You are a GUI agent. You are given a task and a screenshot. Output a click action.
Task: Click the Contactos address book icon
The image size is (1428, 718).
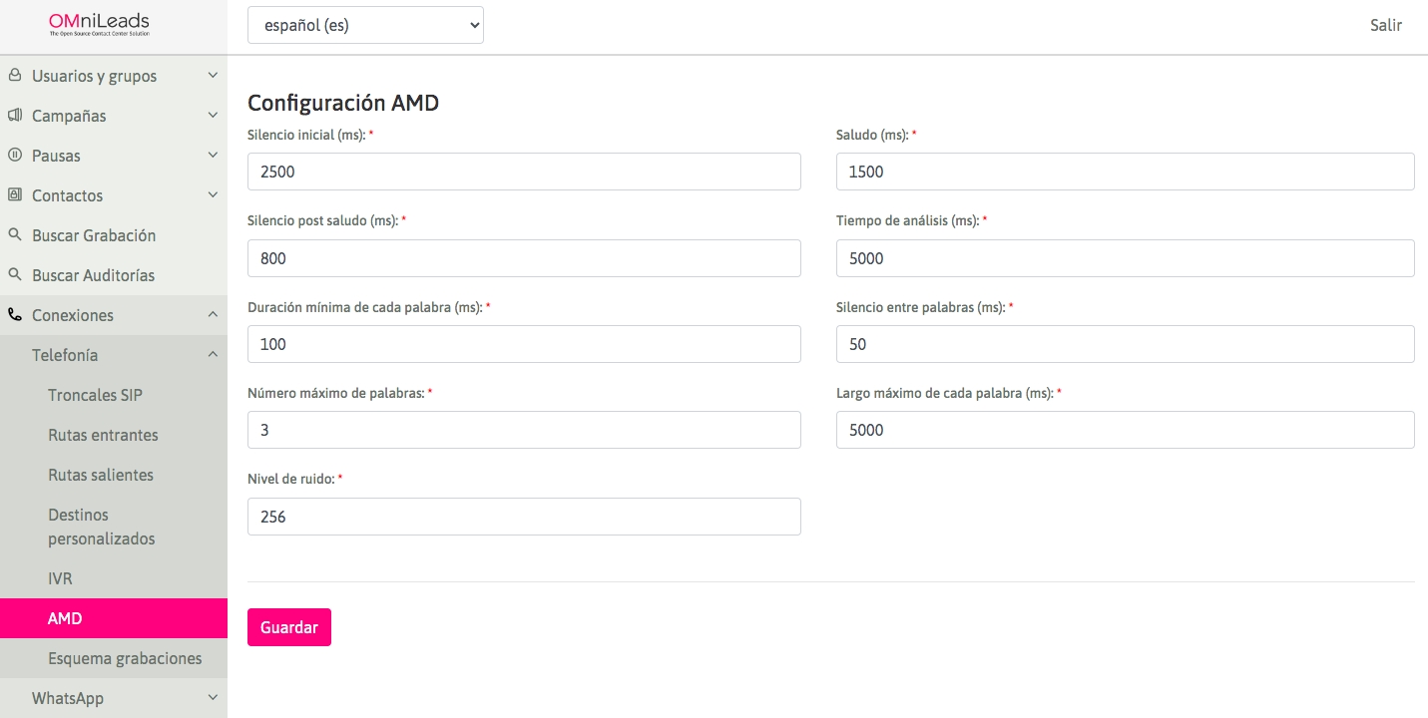point(15,194)
